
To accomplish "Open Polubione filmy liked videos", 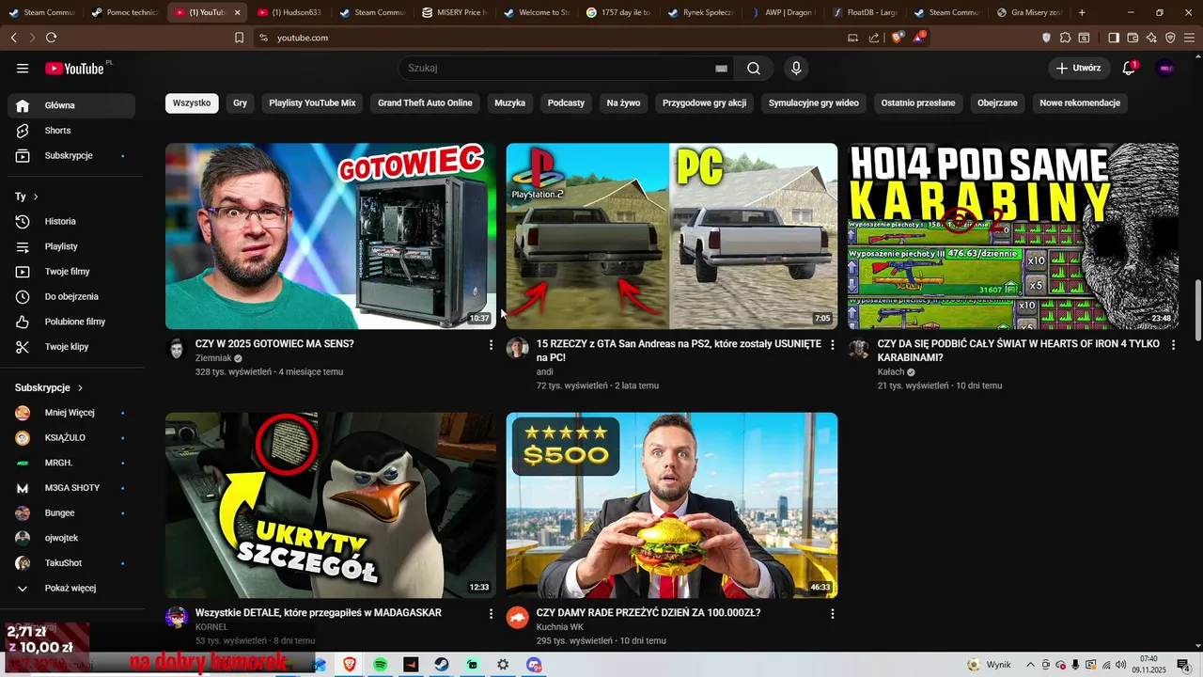I will tap(71, 322).
